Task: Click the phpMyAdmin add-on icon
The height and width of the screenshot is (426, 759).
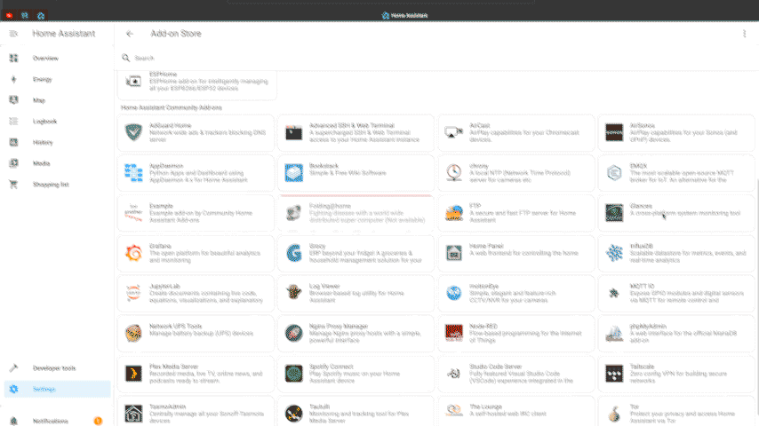Action: pyautogui.click(x=614, y=333)
